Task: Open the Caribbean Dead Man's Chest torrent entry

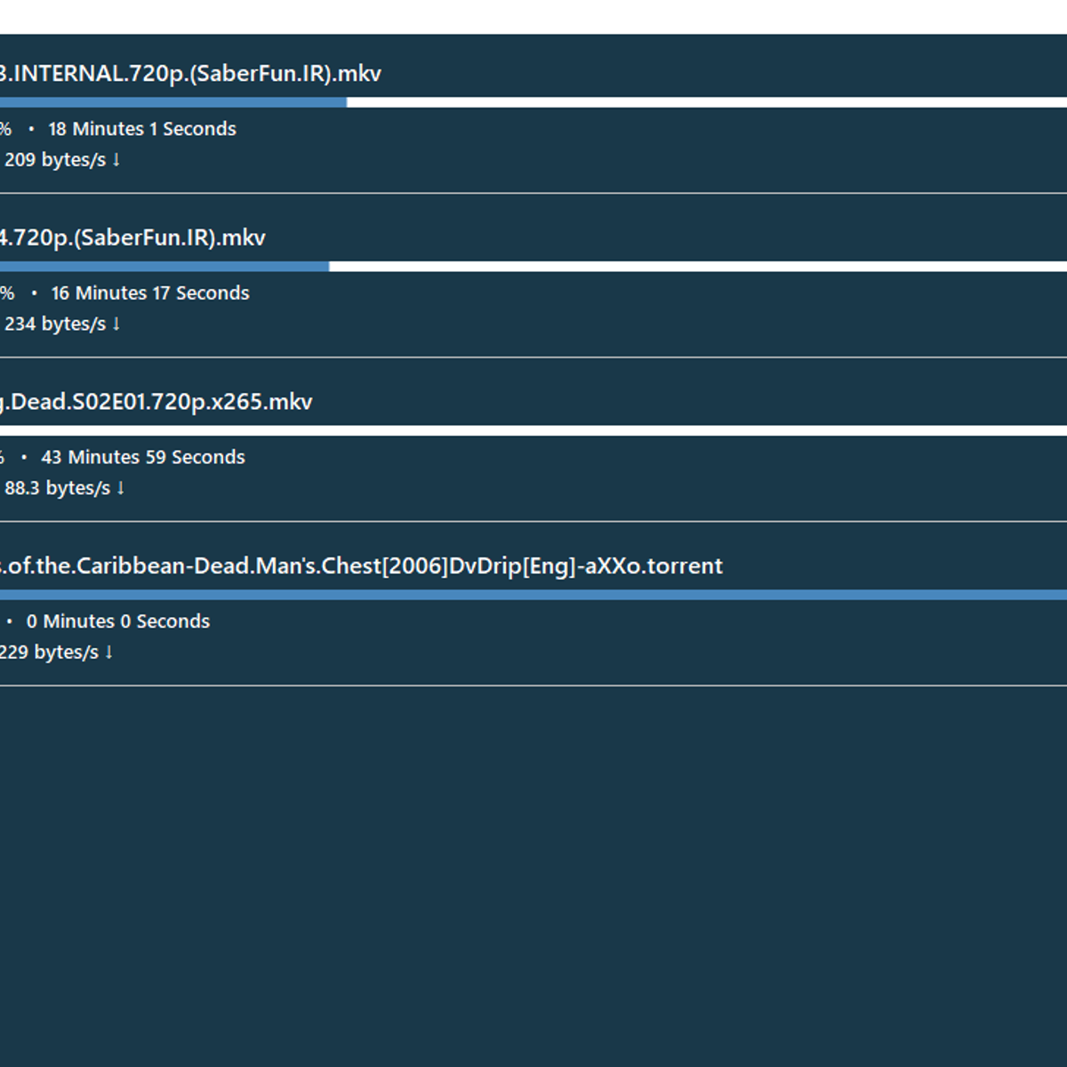Action: (363, 566)
